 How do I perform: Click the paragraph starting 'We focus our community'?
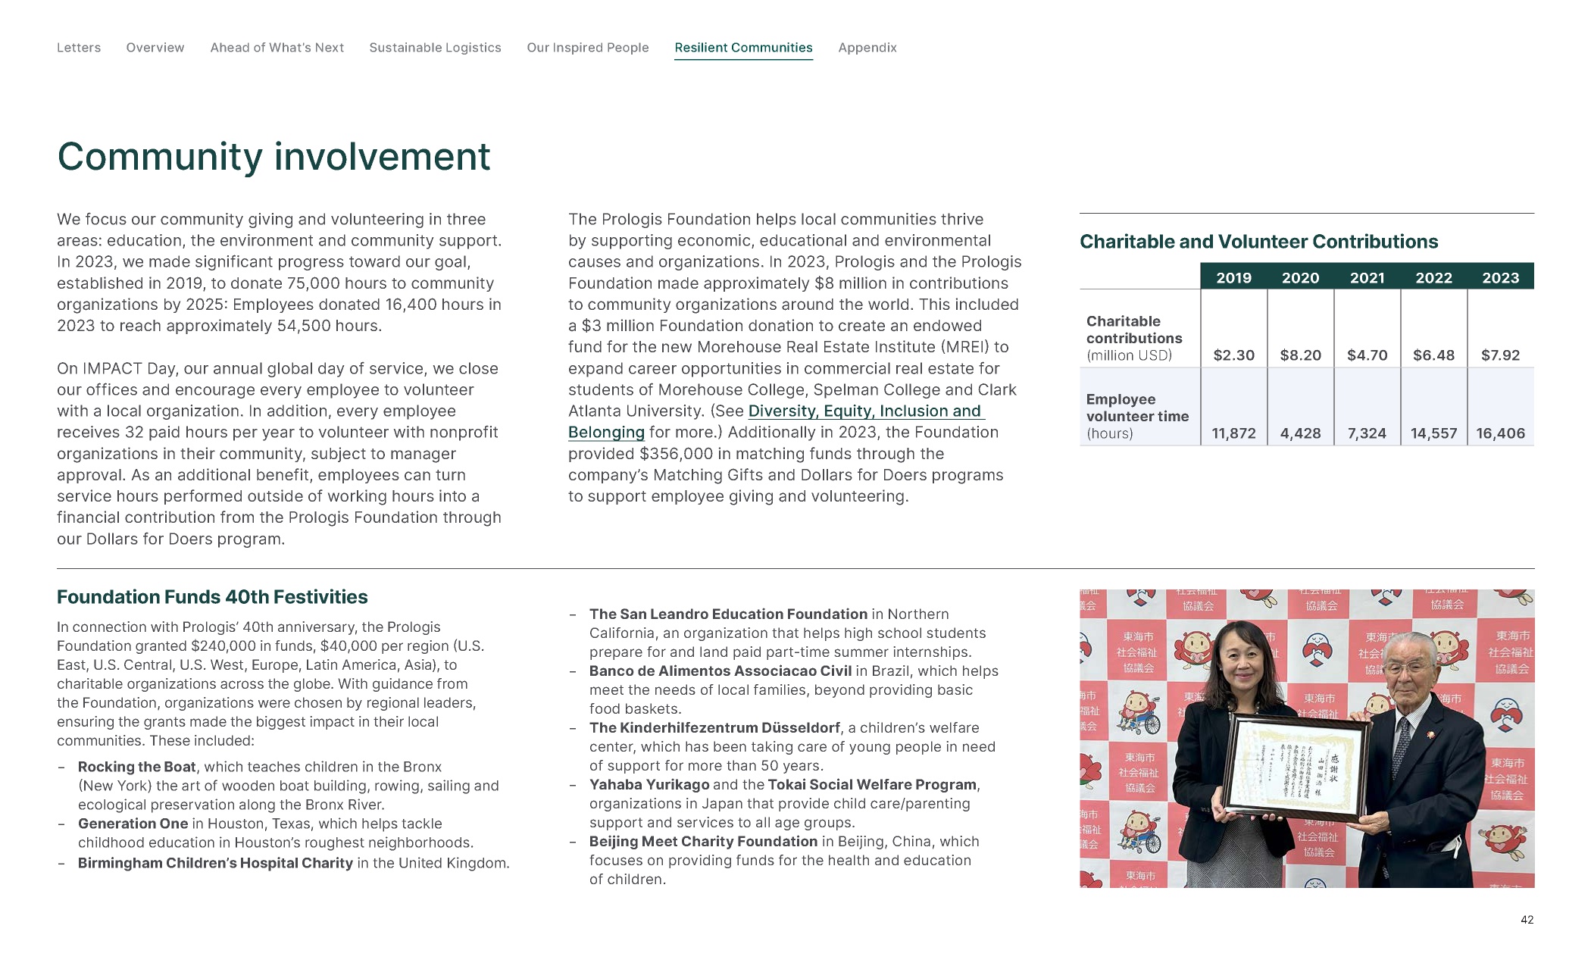point(280,273)
